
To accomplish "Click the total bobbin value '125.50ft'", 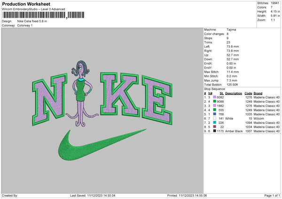I will tap(232, 84).
